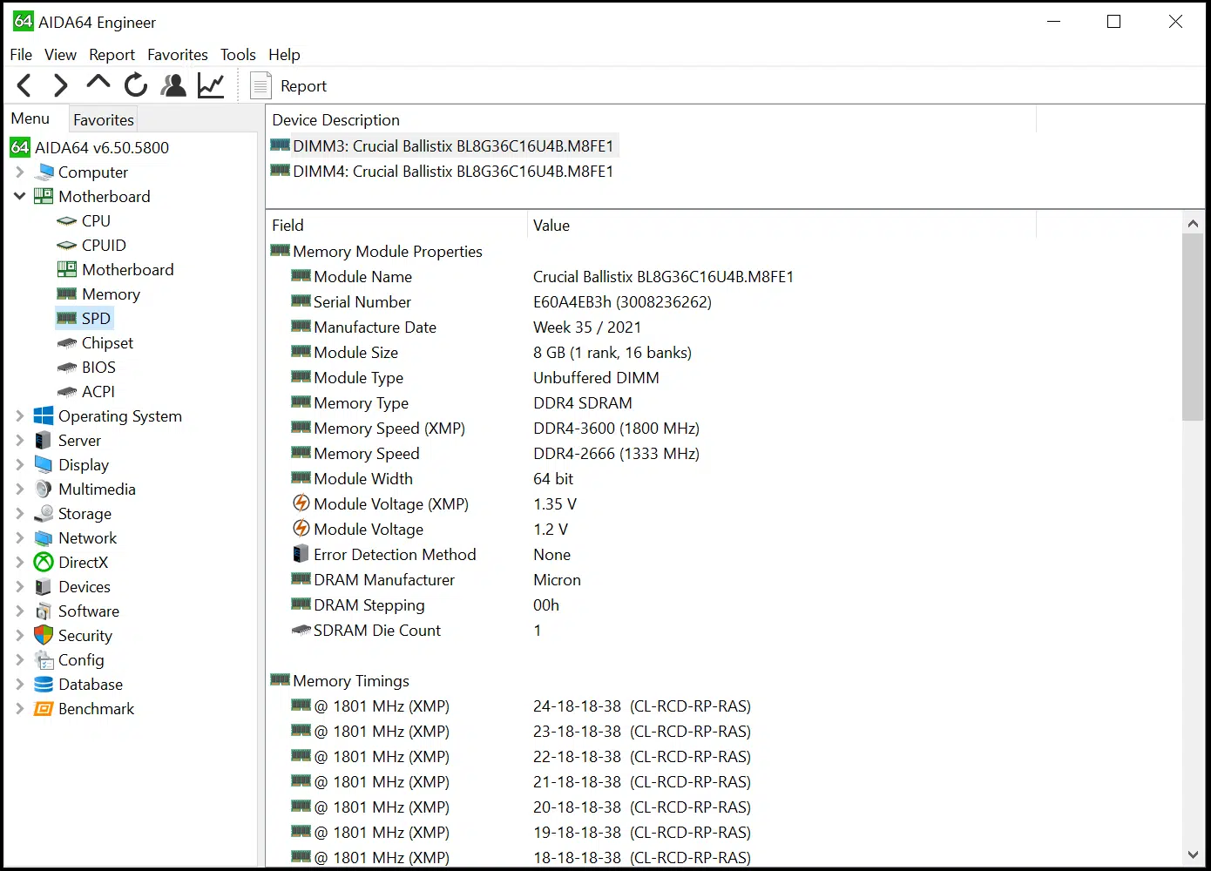This screenshot has height=871, width=1211.
Task: Click the Refresh toolbar icon
Action: pyautogui.click(x=136, y=85)
